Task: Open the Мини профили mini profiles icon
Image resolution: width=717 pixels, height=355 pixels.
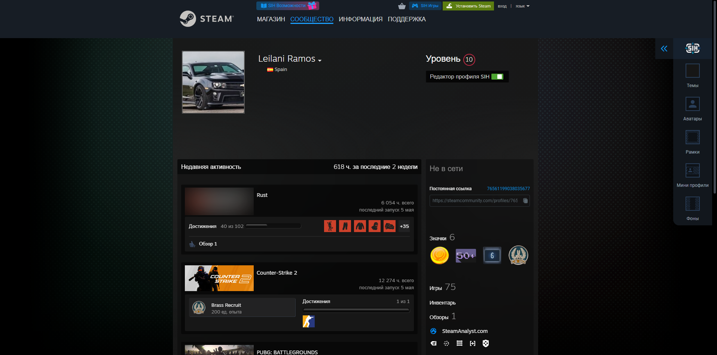Action: pos(692,170)
